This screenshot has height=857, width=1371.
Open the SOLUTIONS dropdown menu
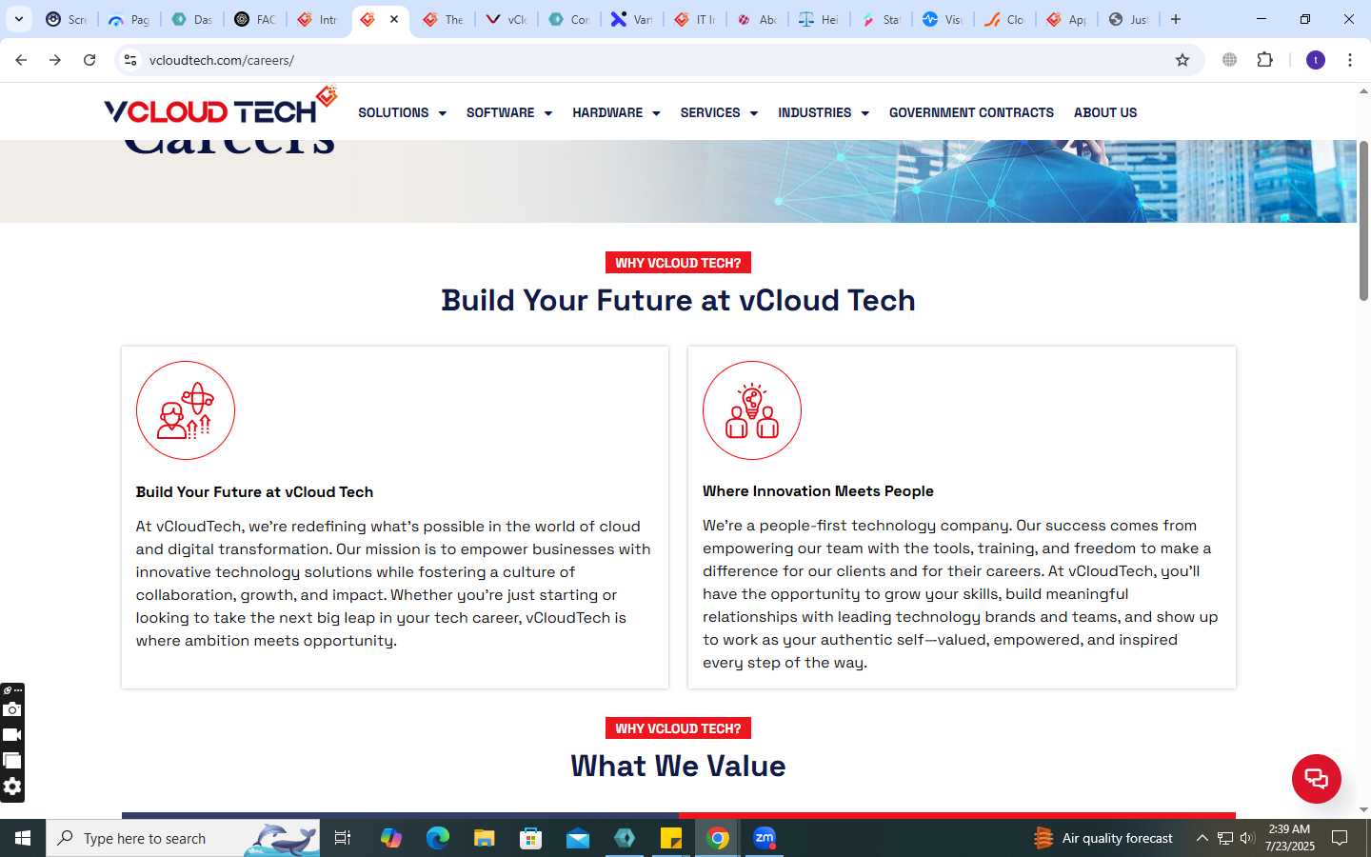pyautogui.click(x=402, y=112)
